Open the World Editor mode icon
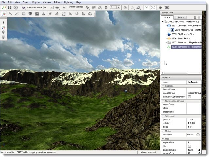The image size is (211, 159). tap(4, 7)
